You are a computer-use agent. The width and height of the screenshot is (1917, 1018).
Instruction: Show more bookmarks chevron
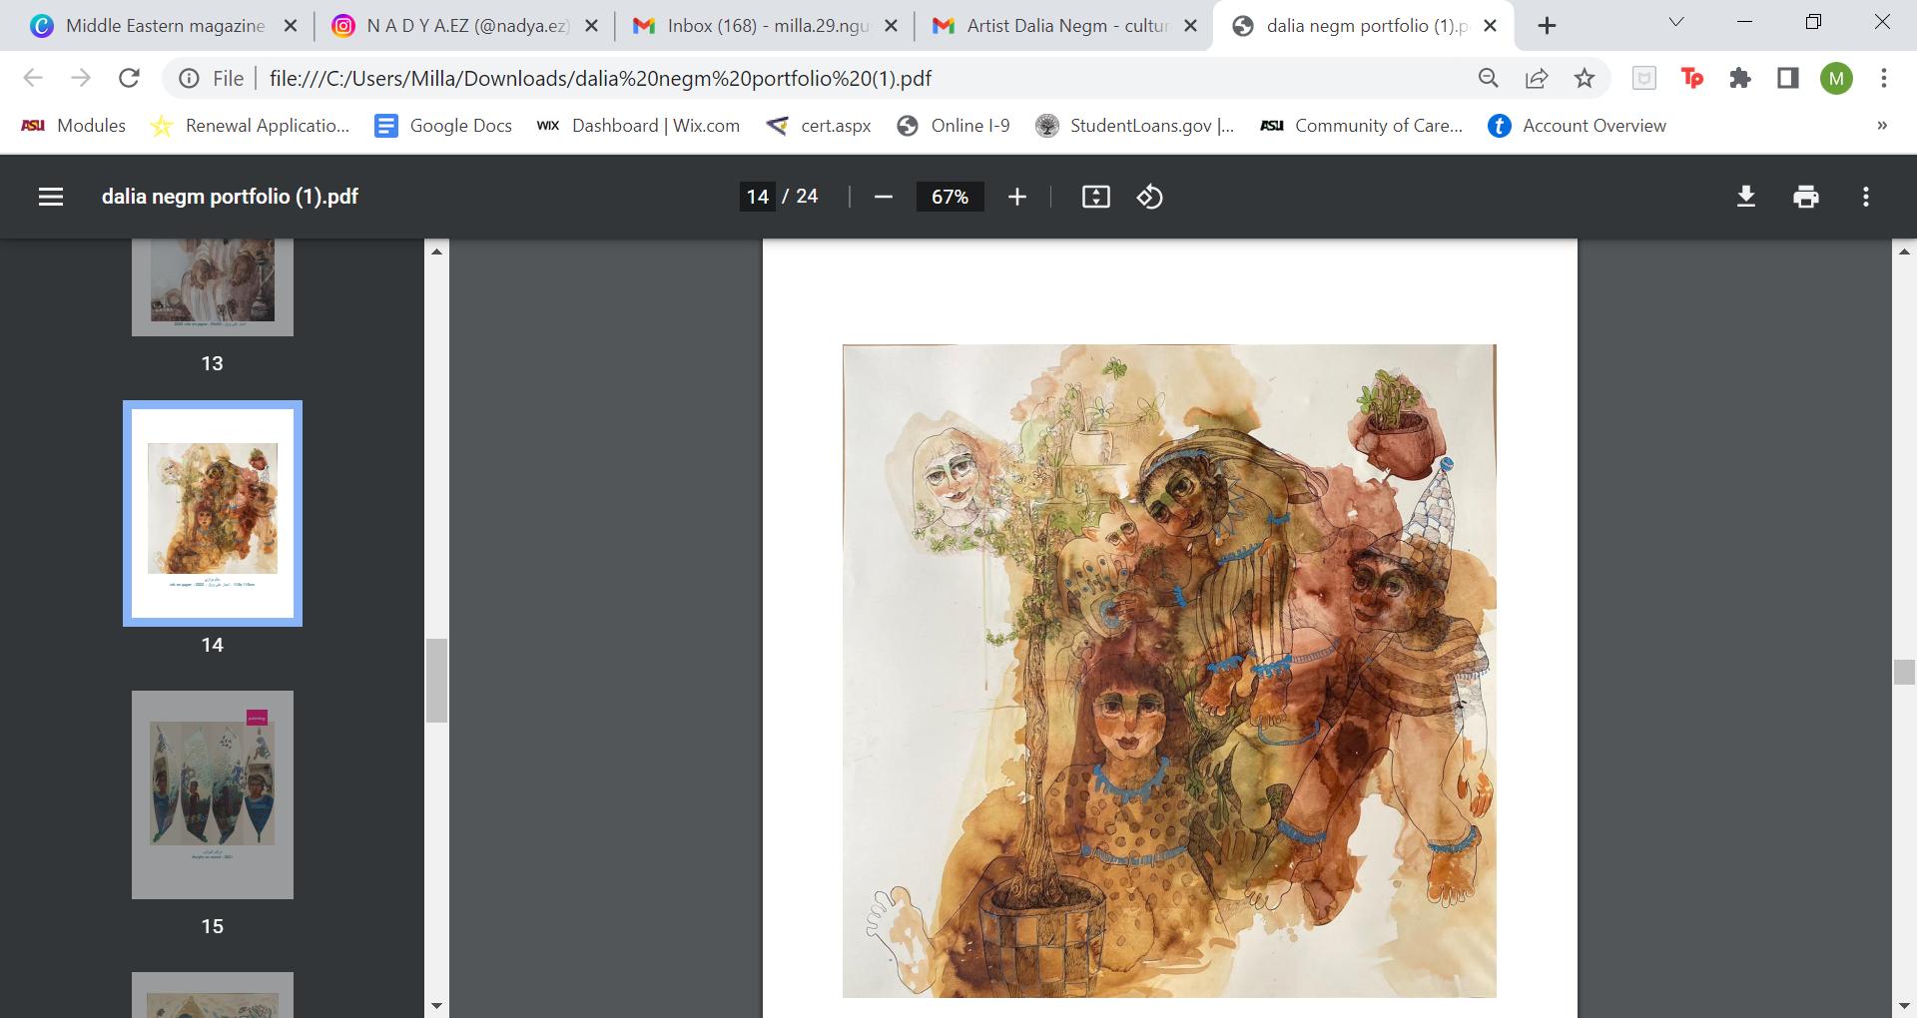[x=1882, y=126]
